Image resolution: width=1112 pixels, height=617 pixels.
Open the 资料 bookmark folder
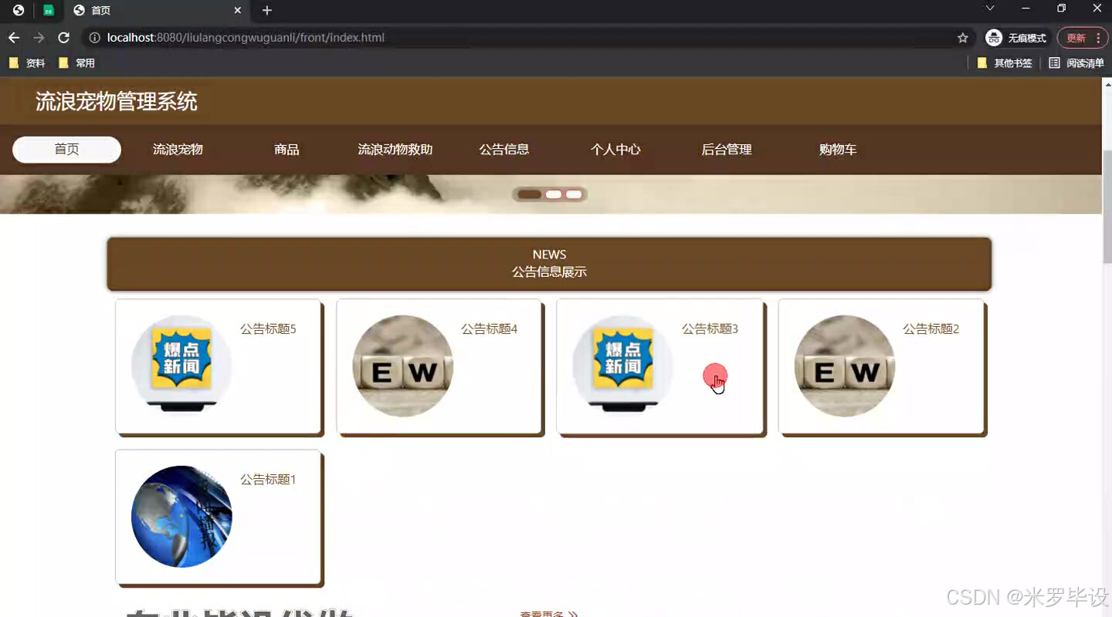27,63
